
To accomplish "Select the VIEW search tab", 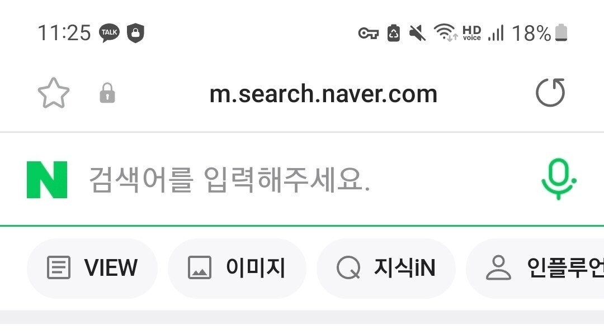I will coord(92,267).
